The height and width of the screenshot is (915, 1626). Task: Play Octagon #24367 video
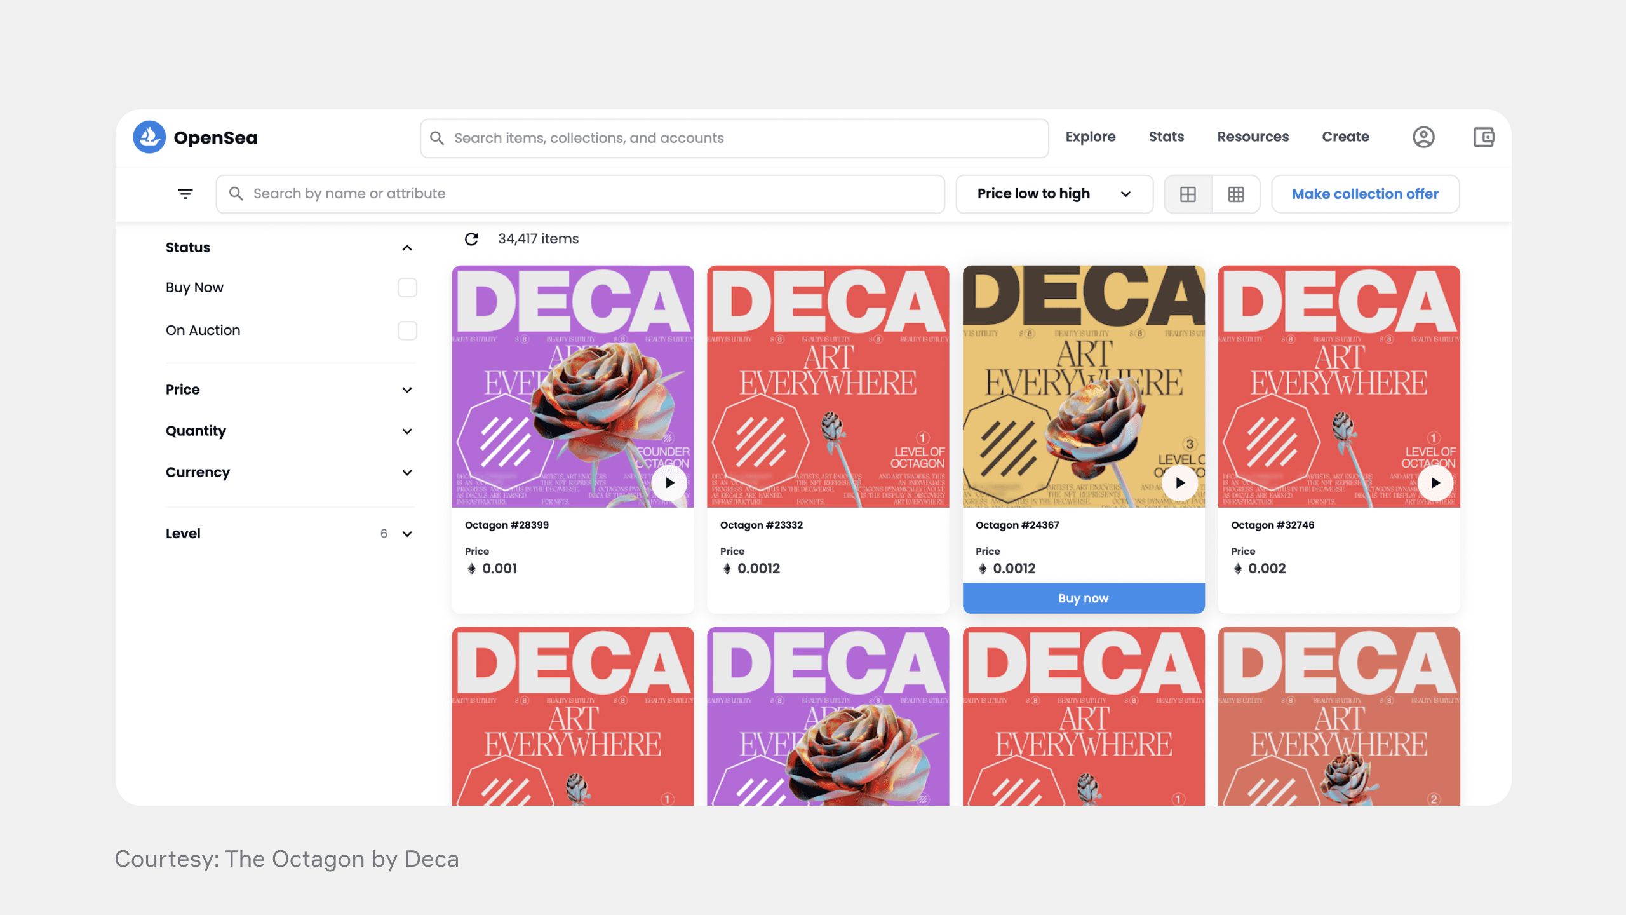(x=1180, y=483)
